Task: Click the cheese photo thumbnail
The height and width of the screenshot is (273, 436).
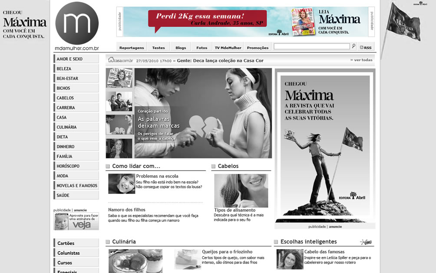Action: 188,259
